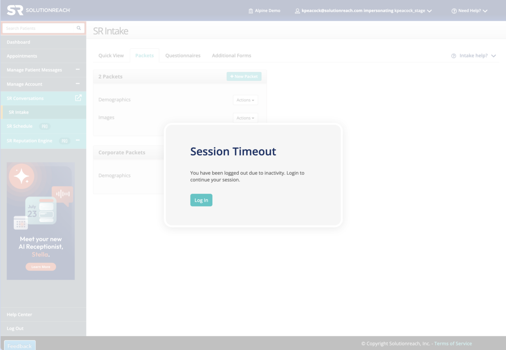This screenshot has width=506, height=350.
Task: Click the SR Intake page title
Action: (111, 31)
